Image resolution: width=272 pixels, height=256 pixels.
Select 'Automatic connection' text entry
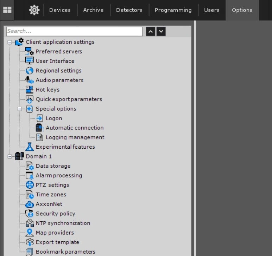[x=75, y=128]
